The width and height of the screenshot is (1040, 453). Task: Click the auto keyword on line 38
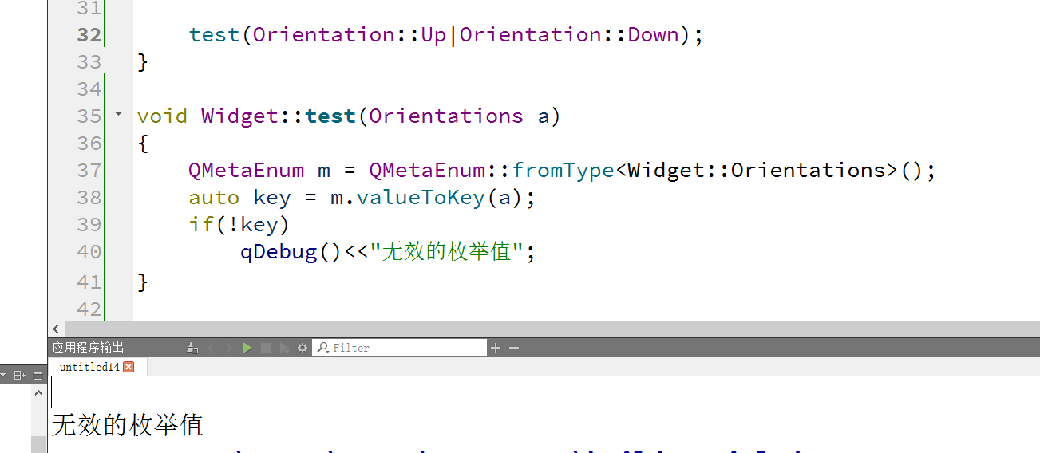coord(214,198)
